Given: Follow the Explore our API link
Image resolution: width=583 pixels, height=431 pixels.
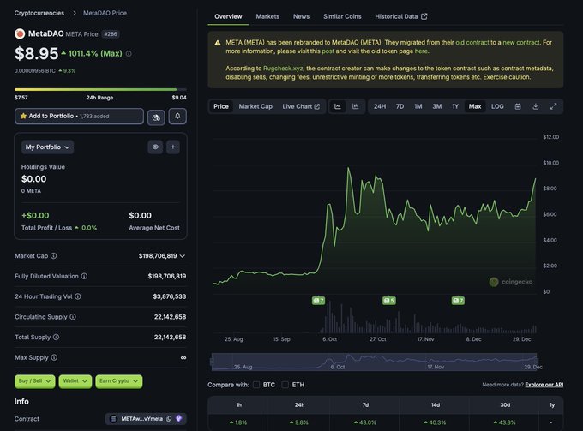Looking at the screenshot, I should [544, 385].
